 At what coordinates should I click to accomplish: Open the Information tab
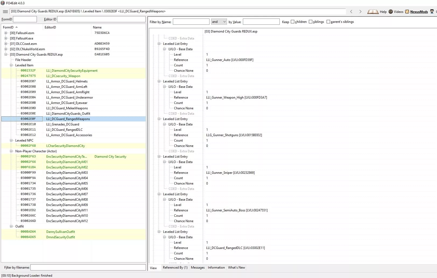[x=216, y=268]
